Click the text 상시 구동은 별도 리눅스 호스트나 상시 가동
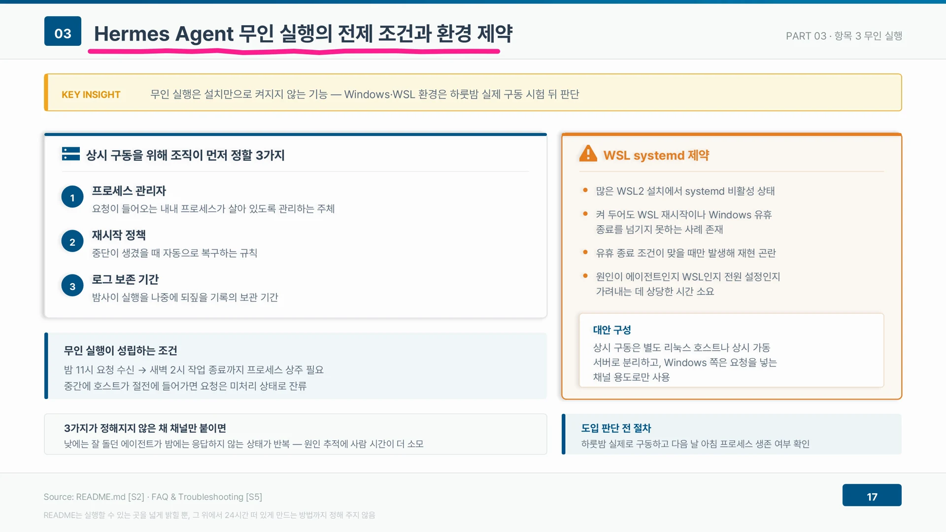946x532 pixels. coord(685,363)
